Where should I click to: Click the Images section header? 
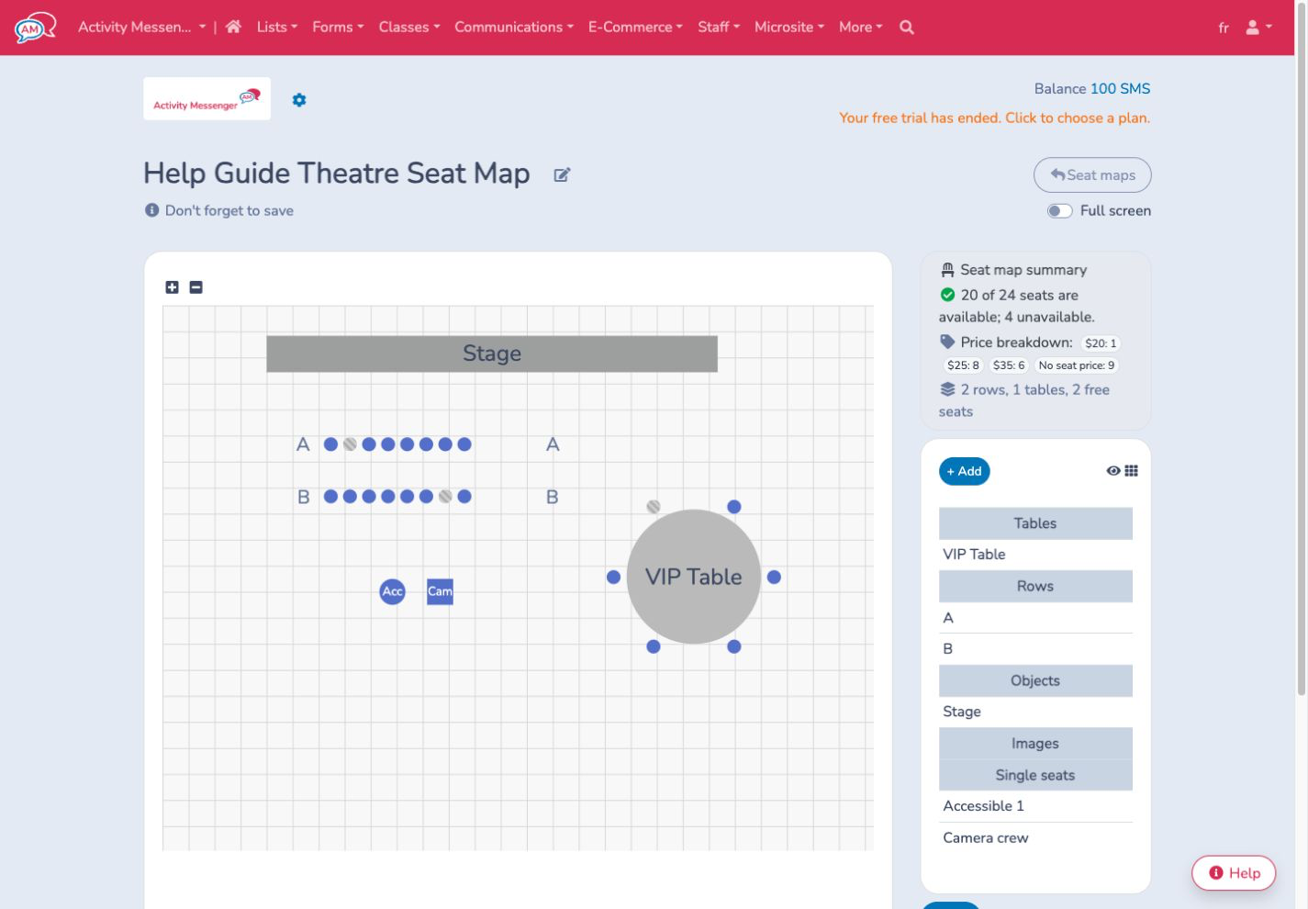(x=1035, y=744)
